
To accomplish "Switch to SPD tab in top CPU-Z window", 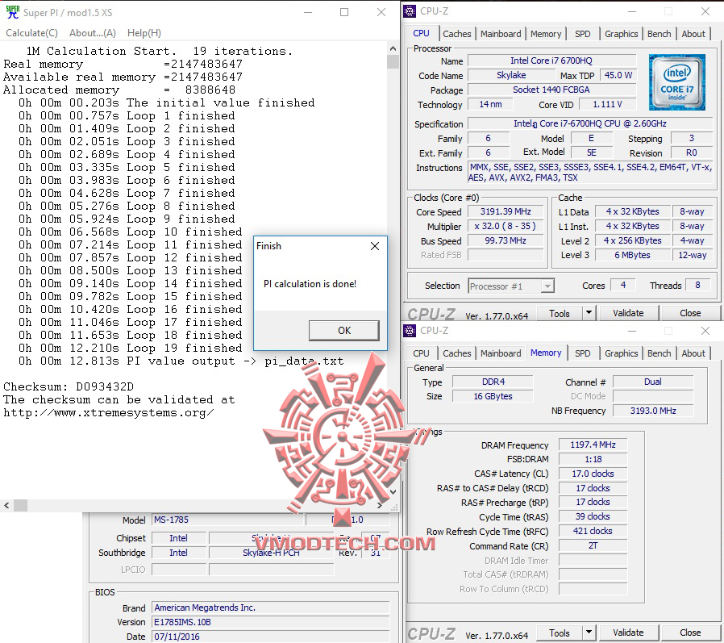I will [583, 34].
